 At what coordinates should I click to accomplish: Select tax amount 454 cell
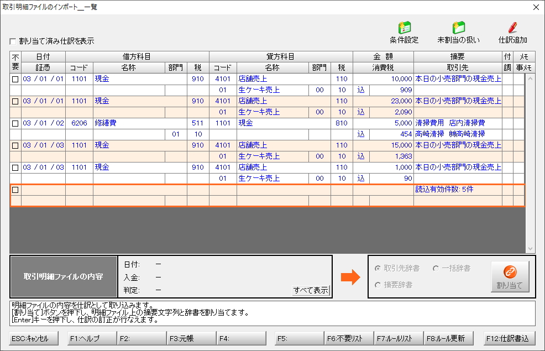391,134
